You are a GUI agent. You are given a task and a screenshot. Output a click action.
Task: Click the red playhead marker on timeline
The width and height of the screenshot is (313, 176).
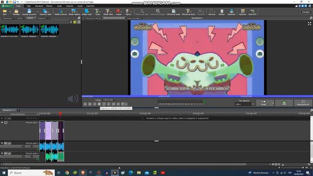click(60, 113)
